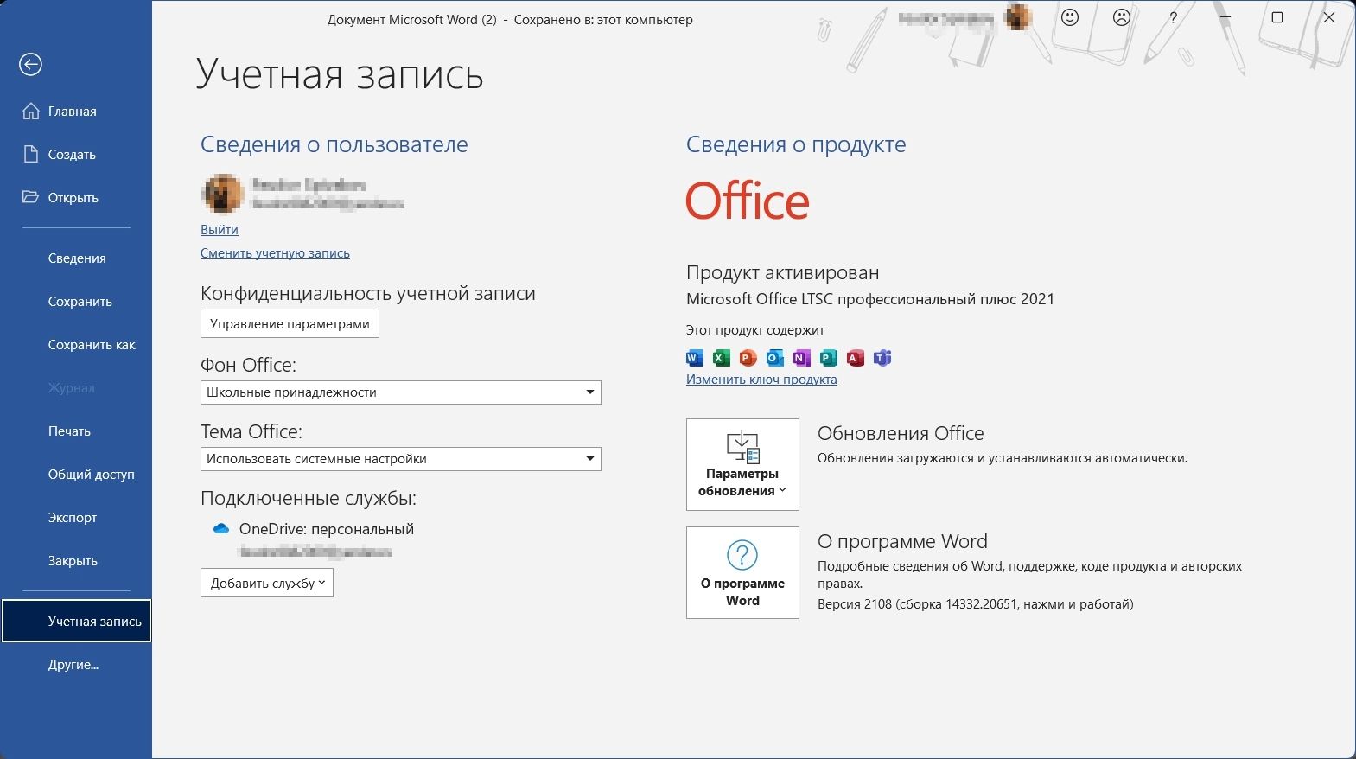The image size is (1356, 759).
Task: Go back using the circular arrow icon
Action: pyautogui.click(x=30, y=64)
